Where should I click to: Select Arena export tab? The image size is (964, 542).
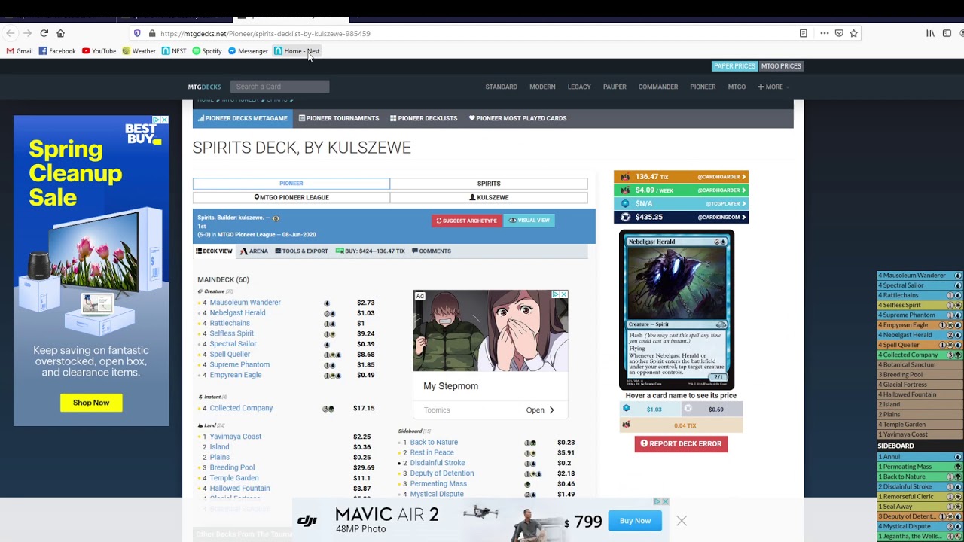click(254, 251)
